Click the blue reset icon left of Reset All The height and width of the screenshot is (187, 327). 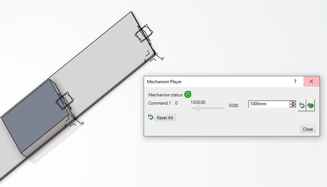click(x=150, y=117)
